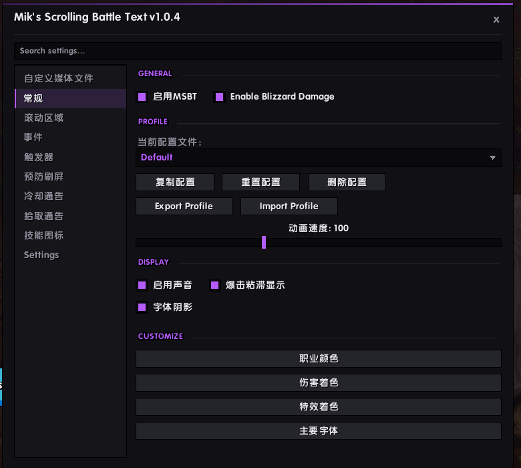
Task: Click the Search settings input field
Action: [x=258, y=51]
